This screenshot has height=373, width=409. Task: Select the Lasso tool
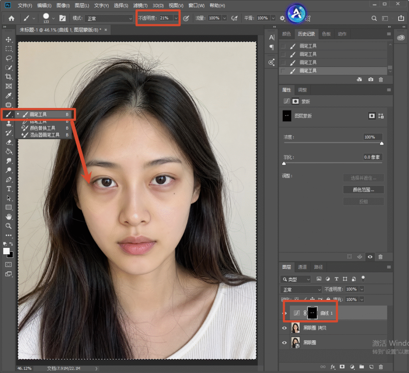8,58
